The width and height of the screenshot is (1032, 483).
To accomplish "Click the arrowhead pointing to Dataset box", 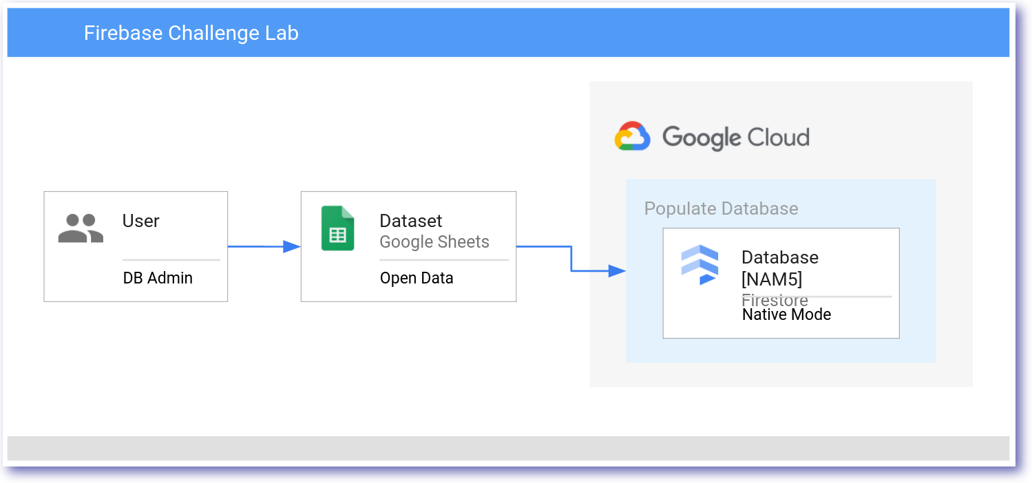I will click(x=292, y=246).
